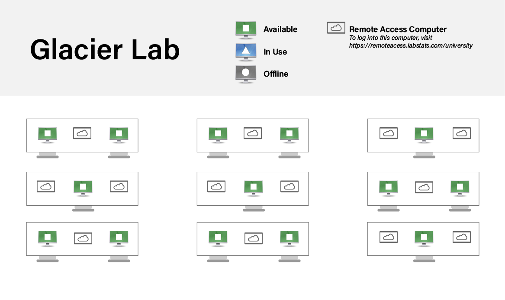Screen dimensions: 505x300
Task: Select the available computer on middle-left desk
Action: pyautogui.click(x=83, y=188)
